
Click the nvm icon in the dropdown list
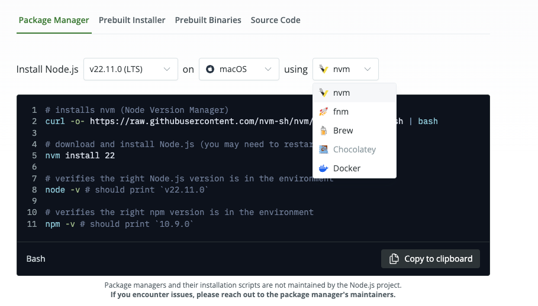coord(324,93)
